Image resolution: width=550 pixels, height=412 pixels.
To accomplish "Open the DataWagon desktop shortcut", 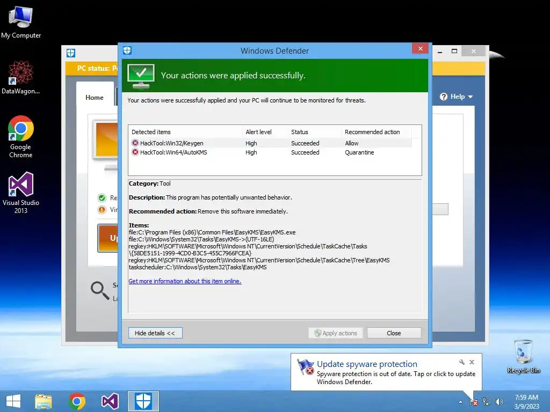I will [21, 77].
